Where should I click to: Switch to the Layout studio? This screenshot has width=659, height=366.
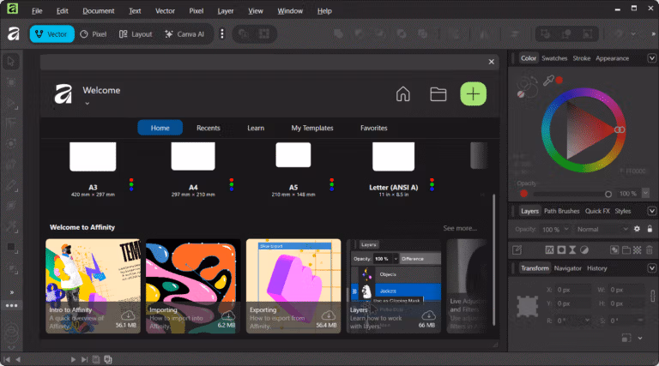pos(136,34)
